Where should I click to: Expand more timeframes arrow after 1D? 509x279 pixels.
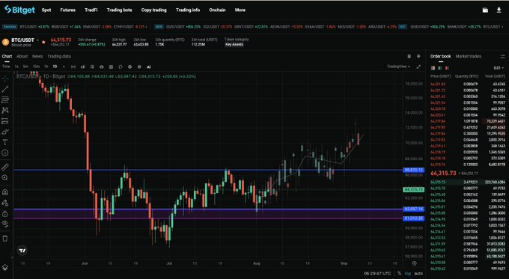point(64,67)
